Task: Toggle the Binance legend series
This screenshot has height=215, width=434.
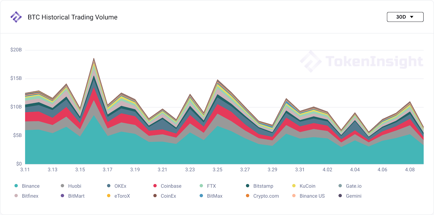Action: click(x=27, y=186)
